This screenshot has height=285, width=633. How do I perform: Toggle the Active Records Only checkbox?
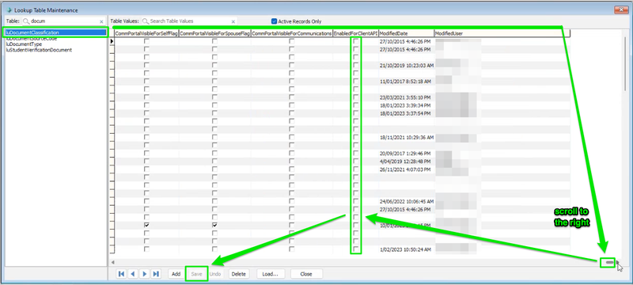pos(274,21)
